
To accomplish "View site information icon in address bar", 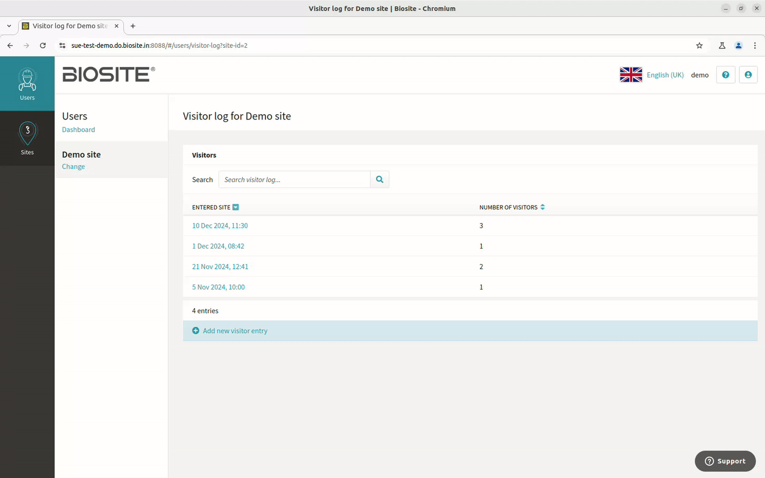I will click(x=62, y=46).
